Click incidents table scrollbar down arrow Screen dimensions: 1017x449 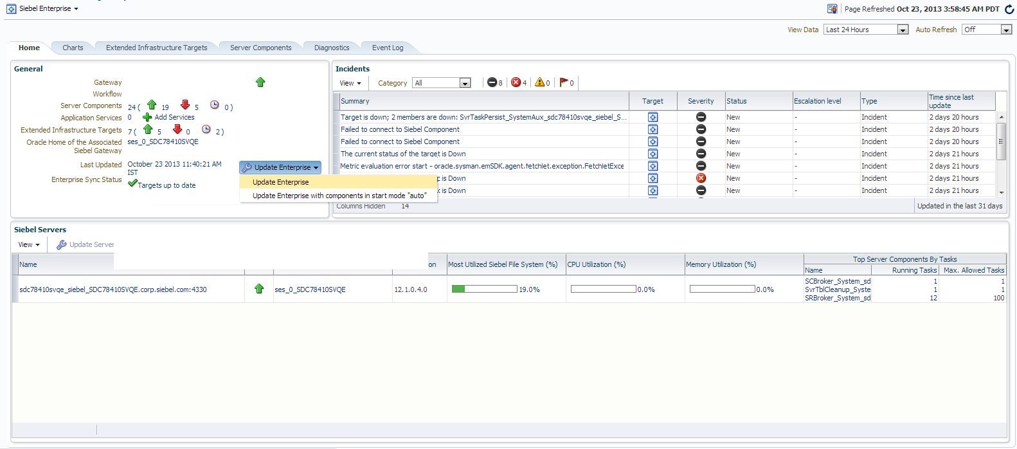coord(1001,192)
